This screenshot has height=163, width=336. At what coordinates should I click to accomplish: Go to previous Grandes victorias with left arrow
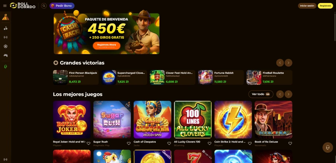point(280,63)
